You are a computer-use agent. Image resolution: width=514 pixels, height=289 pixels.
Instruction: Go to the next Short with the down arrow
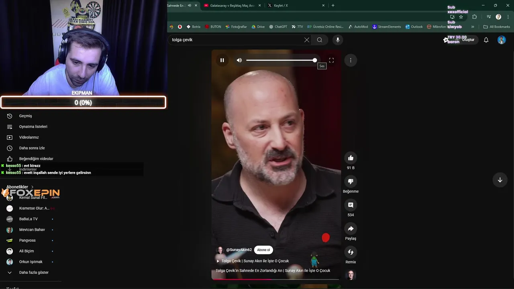[500, 180]
